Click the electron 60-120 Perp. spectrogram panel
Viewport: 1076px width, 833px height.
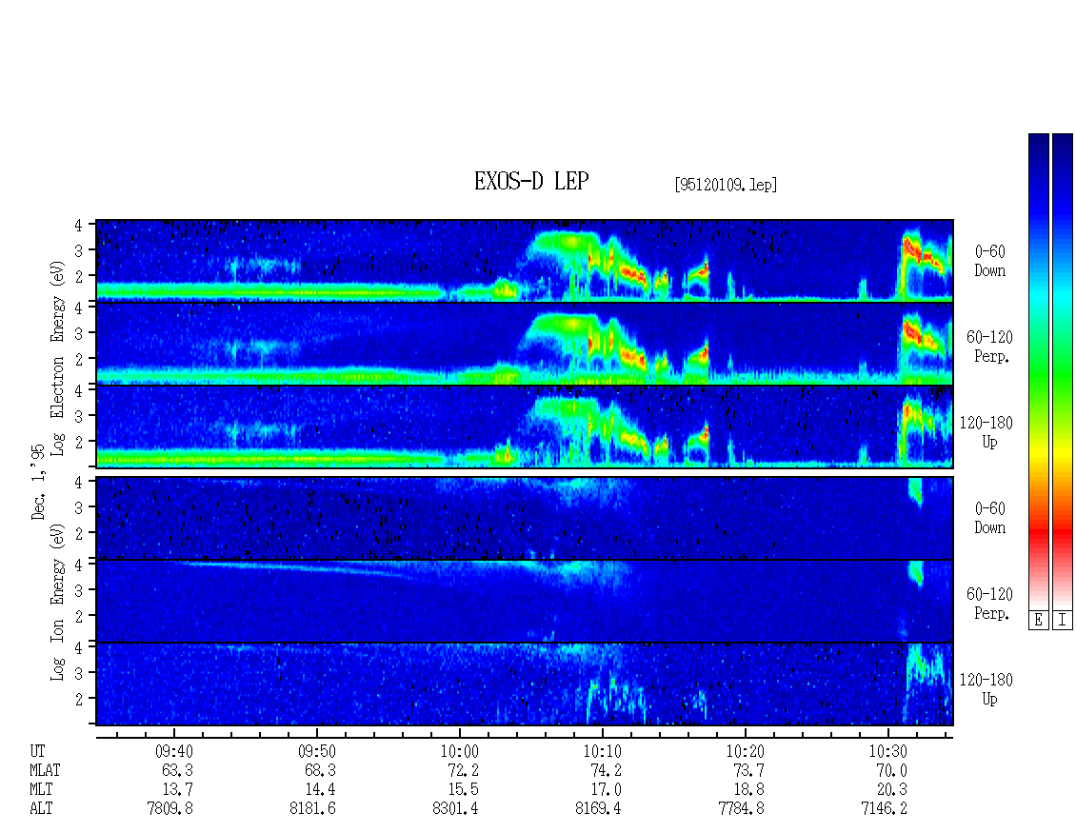click(x=525, y=344)
